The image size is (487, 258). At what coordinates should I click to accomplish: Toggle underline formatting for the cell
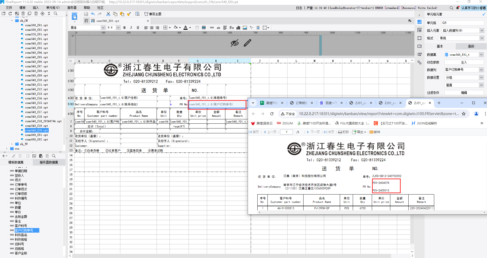pos(138,28)
